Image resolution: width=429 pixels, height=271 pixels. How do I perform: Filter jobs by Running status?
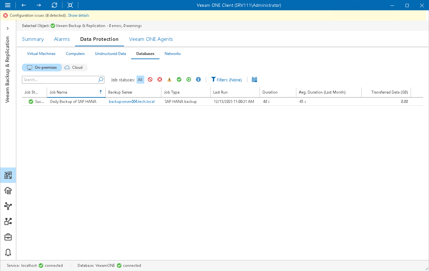189,79
